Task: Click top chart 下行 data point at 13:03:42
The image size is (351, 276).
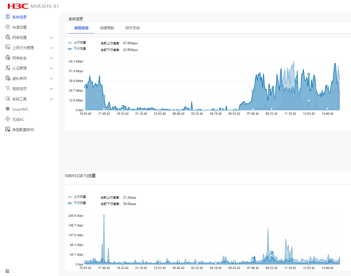Action: (309, 74)
